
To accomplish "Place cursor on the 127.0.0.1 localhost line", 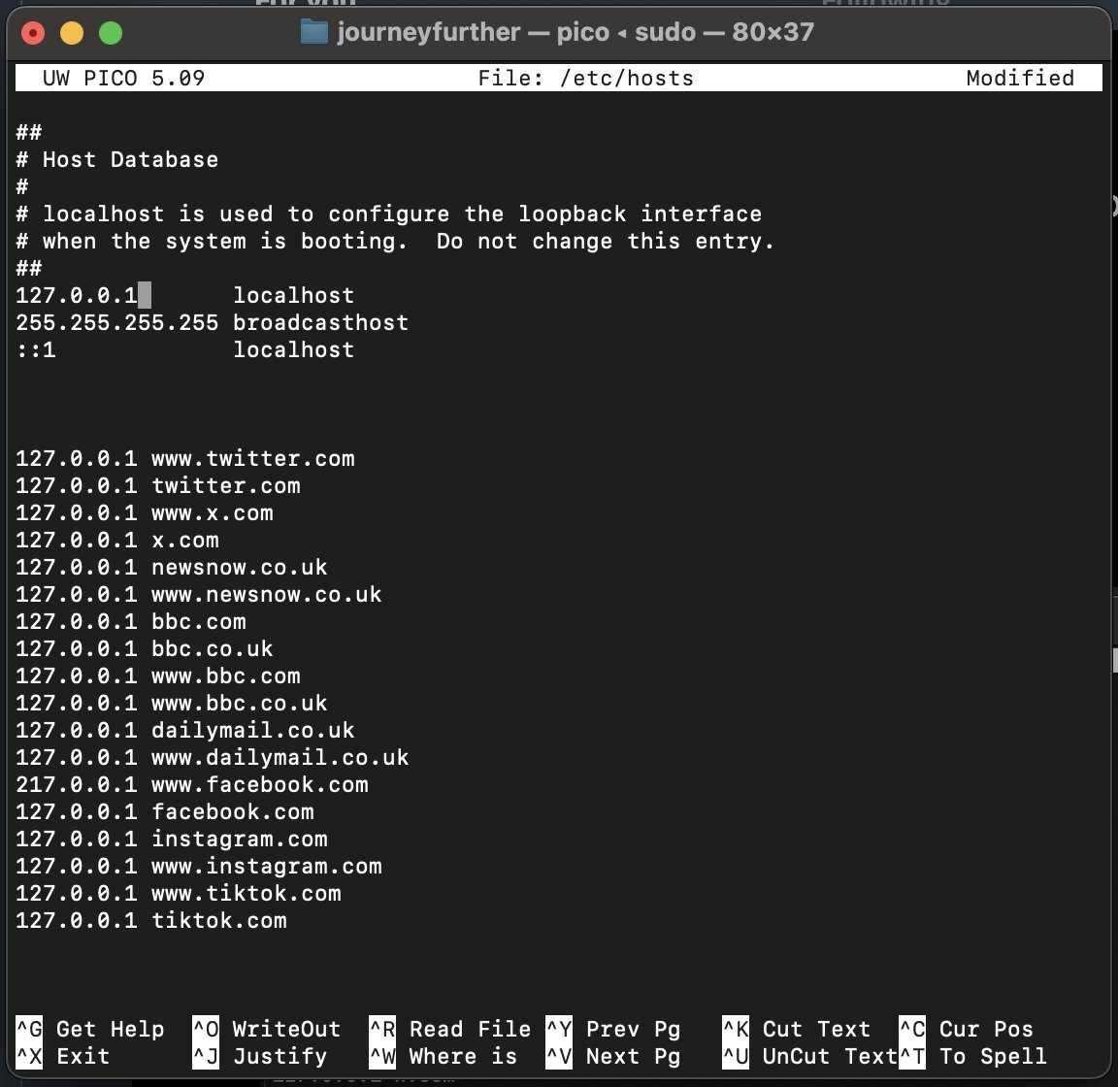I will pyautogui.click(x=184, y=295).
